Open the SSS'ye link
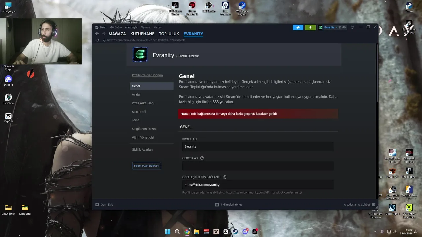Viewport: 422px width, 237px height. tap(218, 102)
